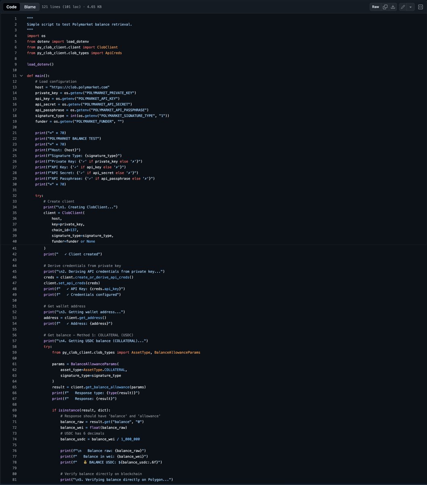427x485 pixels.
Task: Click 'set_api_creds' method call
Action: pyautogui.click(x=72, y=283)
